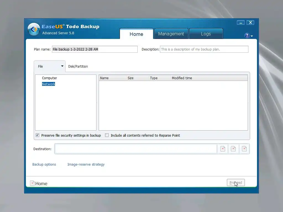283x212 pixels.
Task: Select Computer in the source tree
Action: [x=49, y=78]
